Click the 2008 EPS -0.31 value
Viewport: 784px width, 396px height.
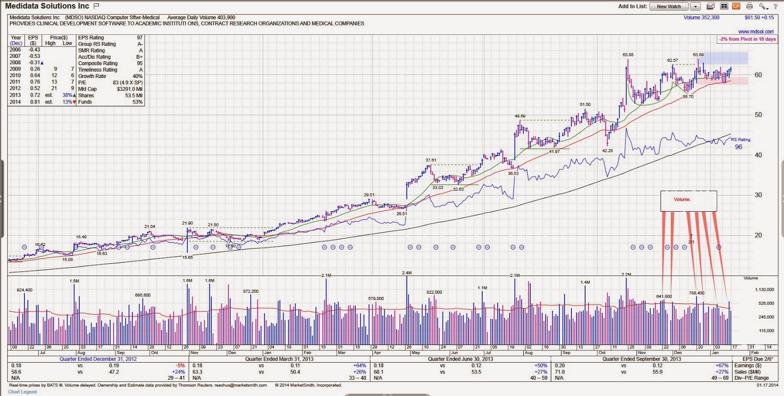pos(34,62)
